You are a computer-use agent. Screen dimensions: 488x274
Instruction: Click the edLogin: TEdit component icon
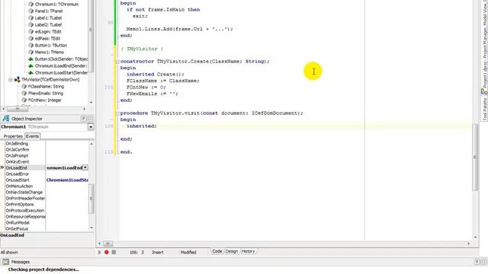tap(30, 31)
